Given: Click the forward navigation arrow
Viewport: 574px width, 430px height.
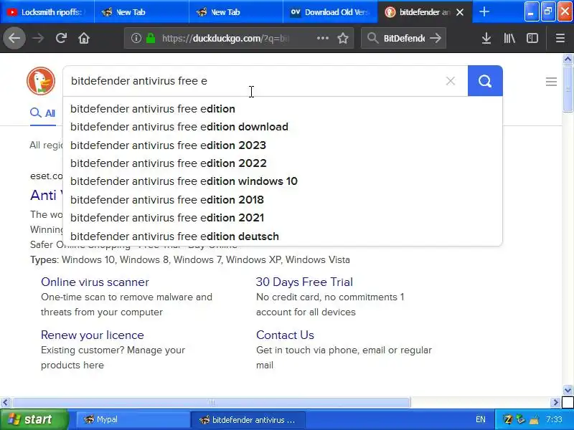Looking at the screenshot, I should 38,38.
